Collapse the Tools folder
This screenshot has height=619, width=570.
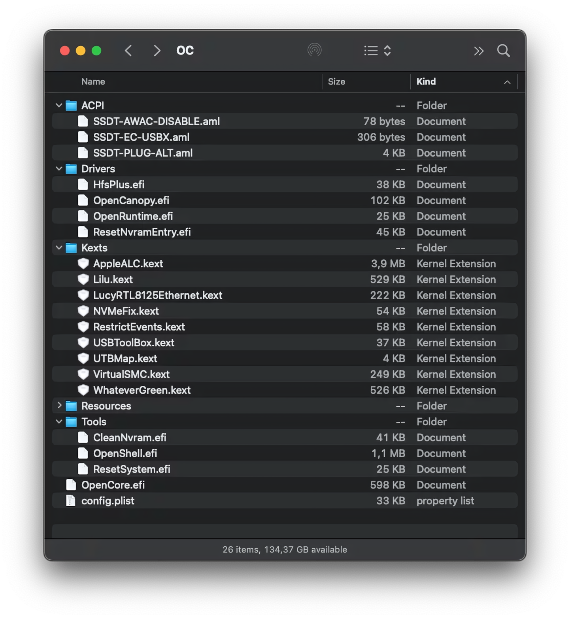coord(59,422)
